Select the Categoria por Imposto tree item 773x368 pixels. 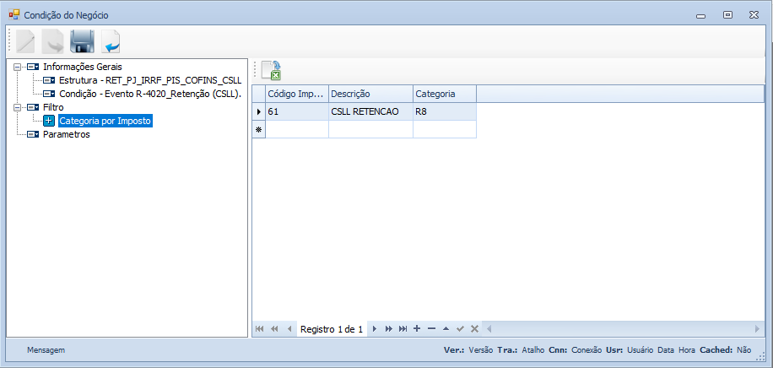coord(105,121)
